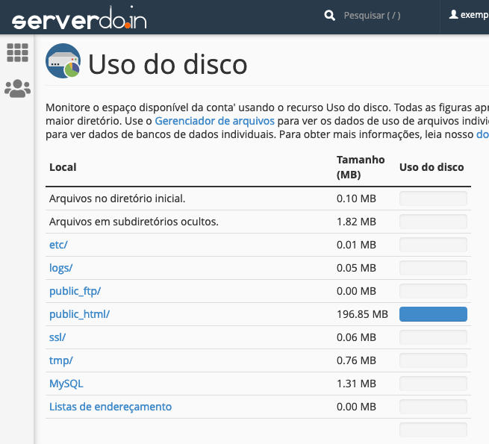Click the Tamanho (MB) column header

point(361,167)
